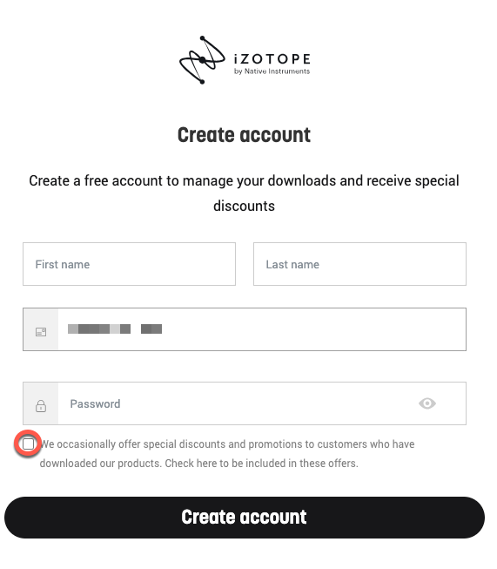This screenshot has width=497, height=569.
Task: Click the word 'discounts' under the description
Action: point(244,206)
